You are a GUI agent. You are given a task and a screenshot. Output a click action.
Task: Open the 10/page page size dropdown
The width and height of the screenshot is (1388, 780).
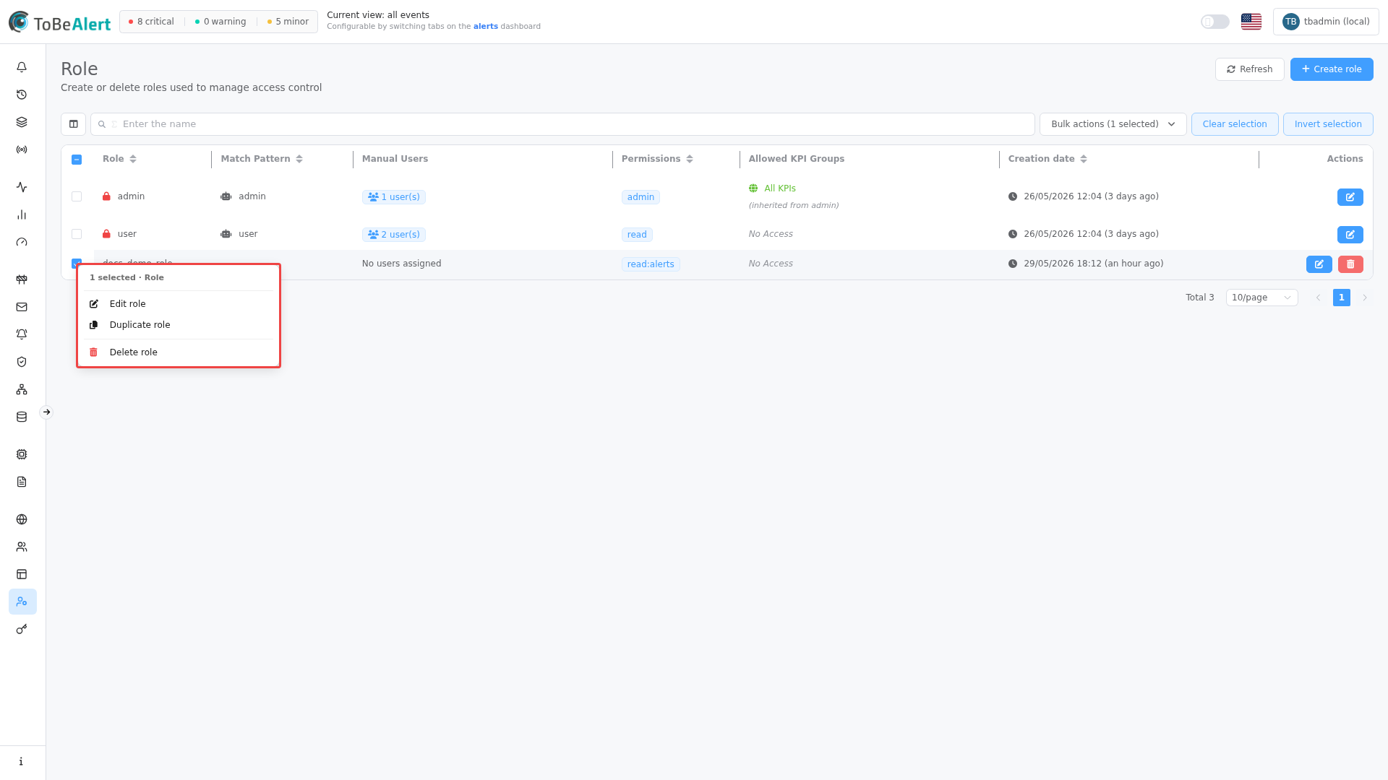[x=1261, y=298]
